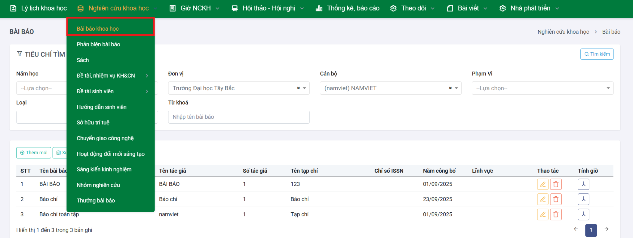Open the Đơn vị dropdown
Image resolution: width=633 pixels, height=238 pixels.
(239, 88)
